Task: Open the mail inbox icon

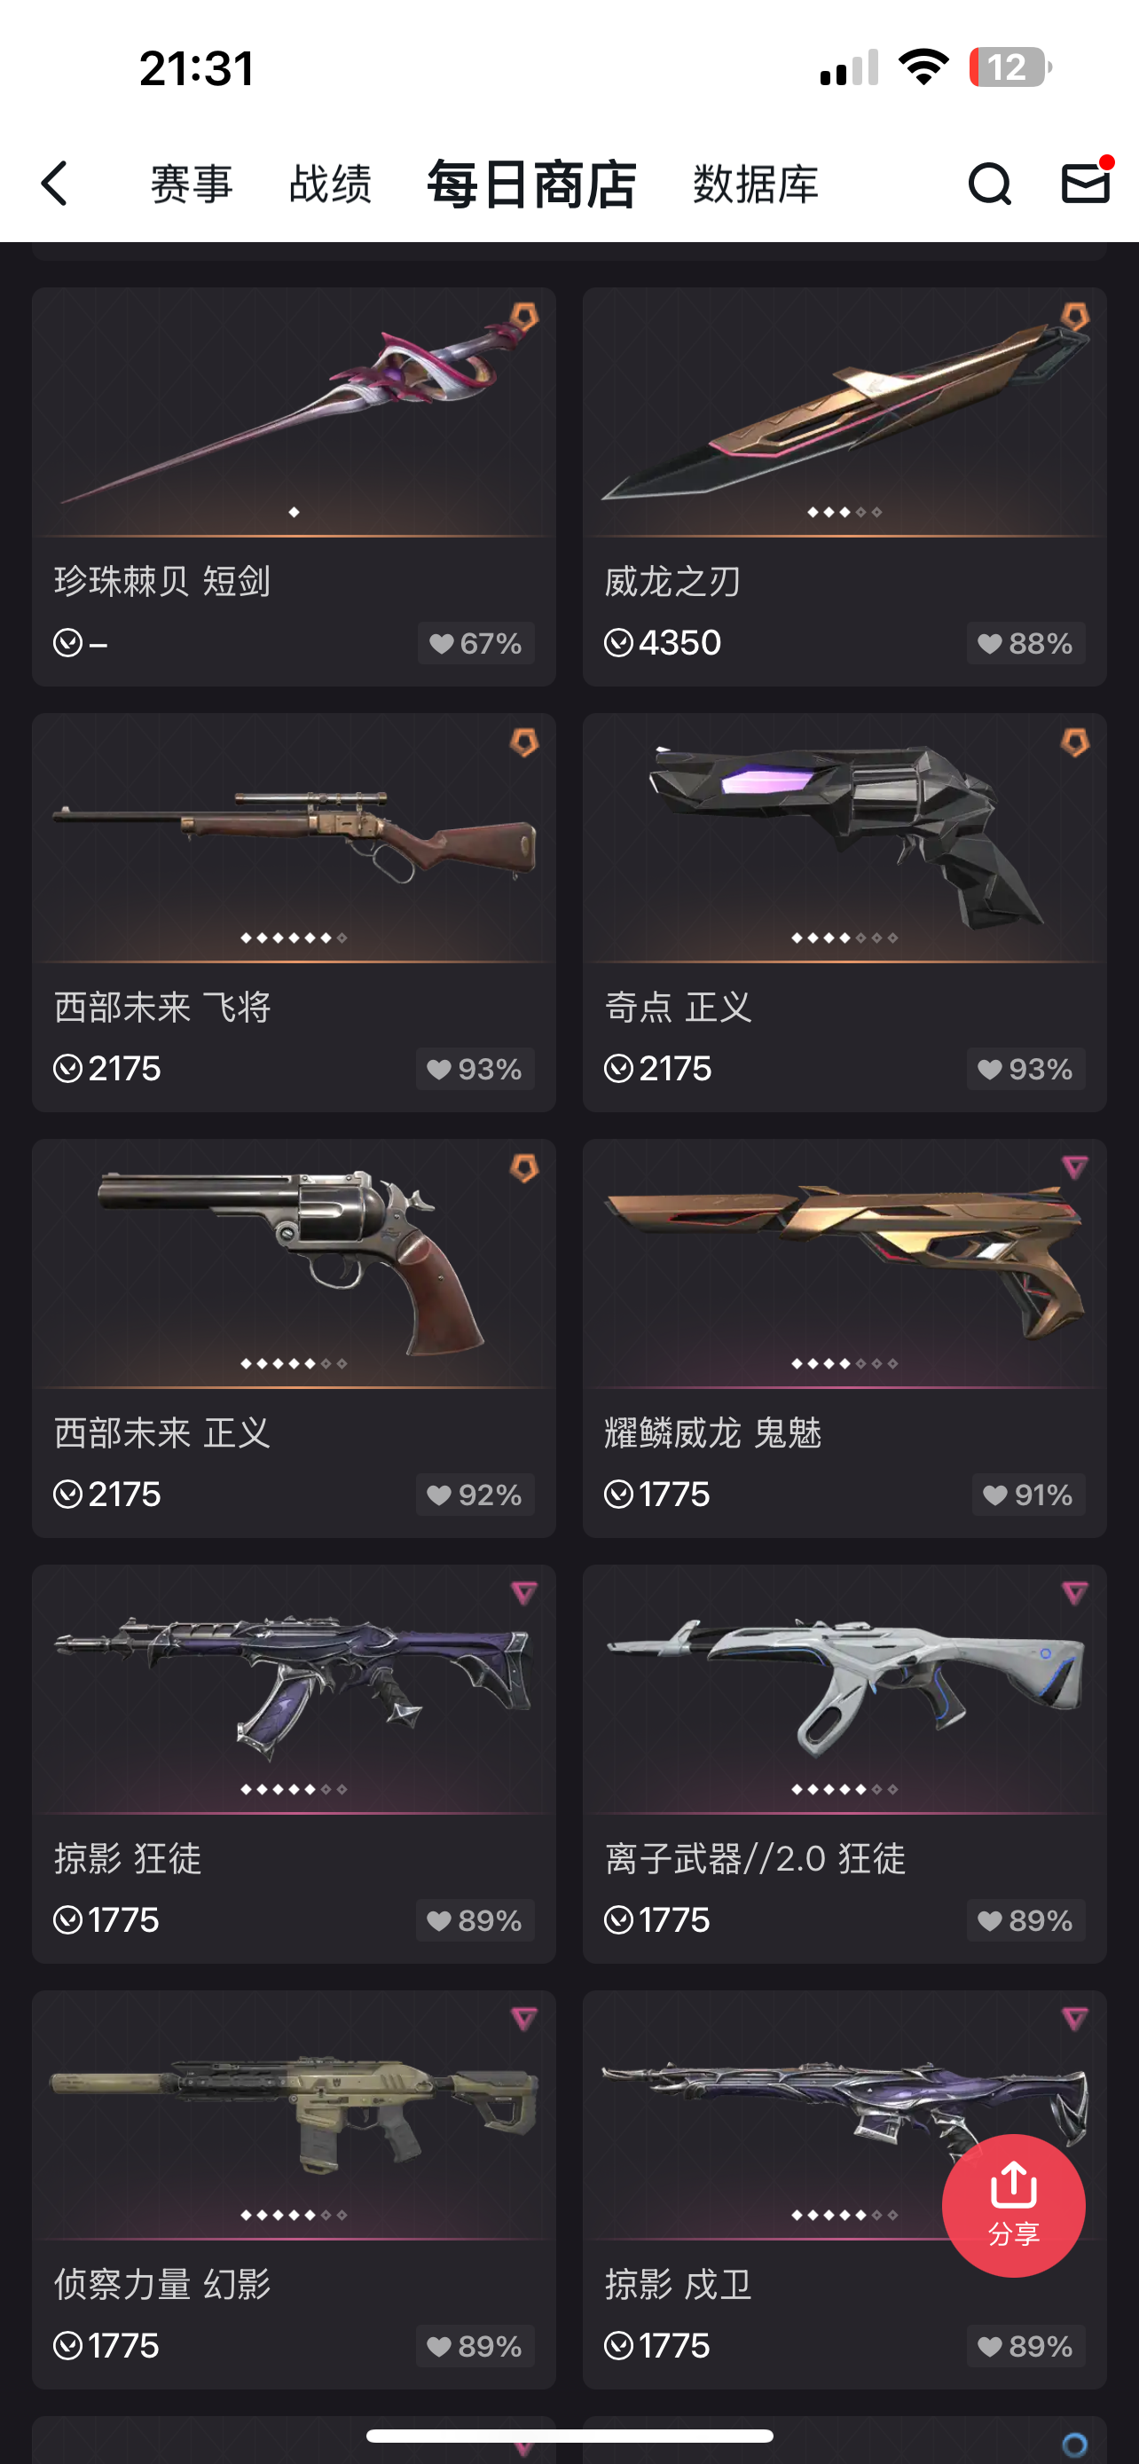Action: coord(1086,183)
